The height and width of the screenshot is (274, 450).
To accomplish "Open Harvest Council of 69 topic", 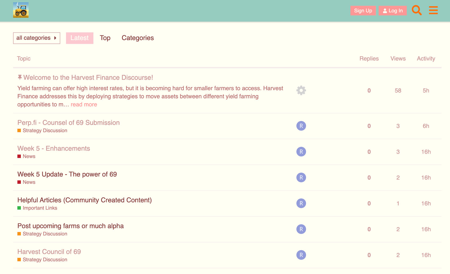I will coord(49,252).
